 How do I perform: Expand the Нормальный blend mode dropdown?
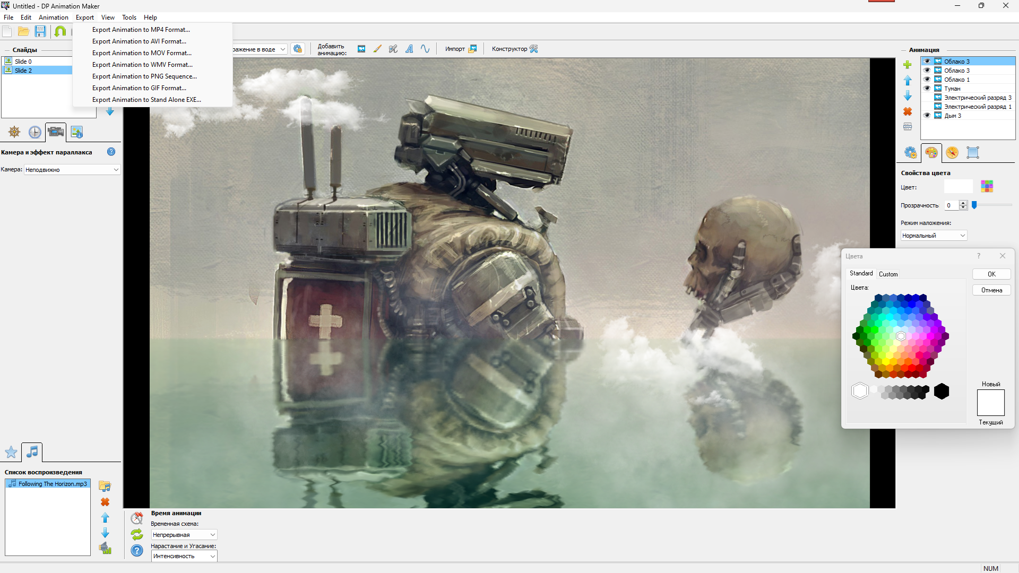[x=934, y=236]
